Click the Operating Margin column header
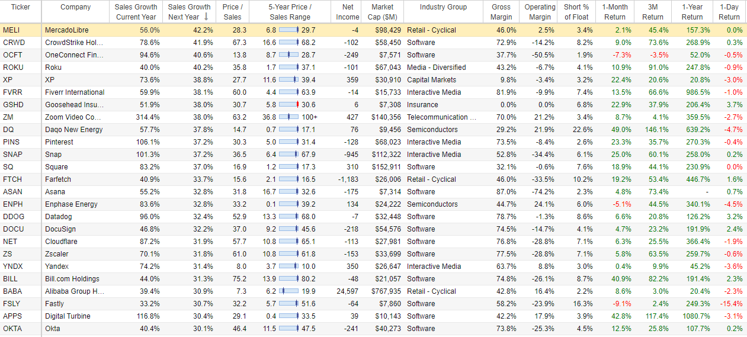 click(540, 12)
